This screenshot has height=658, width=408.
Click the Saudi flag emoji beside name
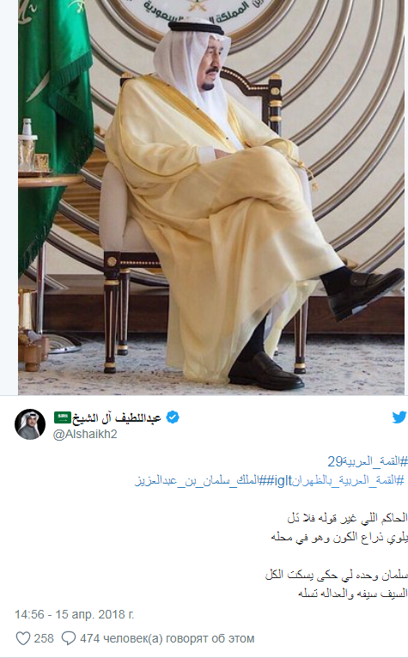click(x=62, y=417)
